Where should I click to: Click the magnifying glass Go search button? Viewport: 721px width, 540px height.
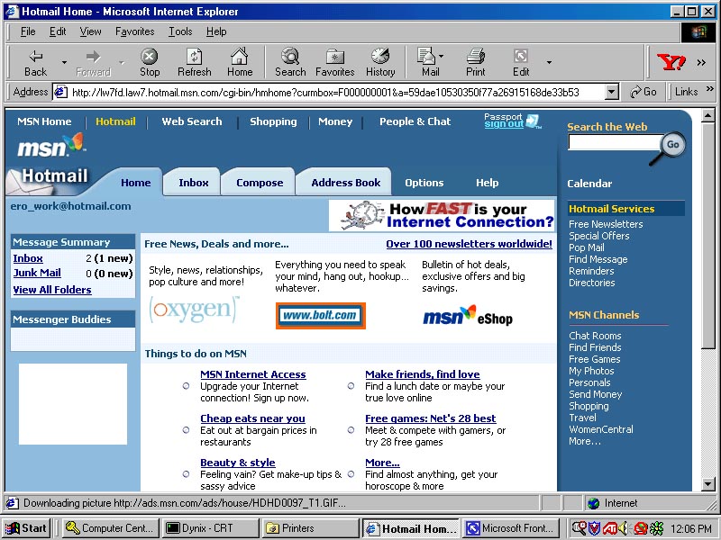point(672,145)
